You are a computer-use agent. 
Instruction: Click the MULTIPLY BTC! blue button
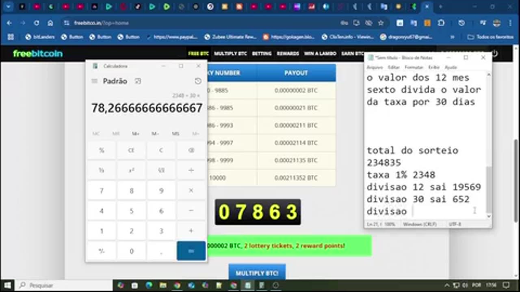click(257, 273)
